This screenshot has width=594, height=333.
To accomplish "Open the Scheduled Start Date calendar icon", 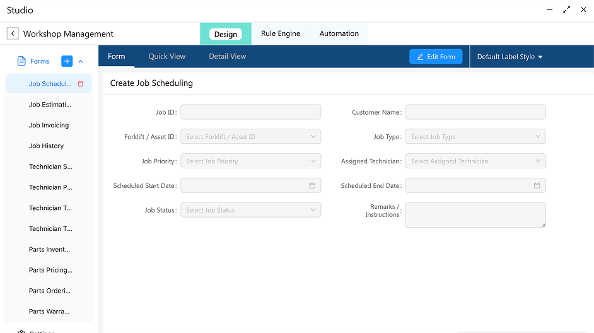I will 312,185.
